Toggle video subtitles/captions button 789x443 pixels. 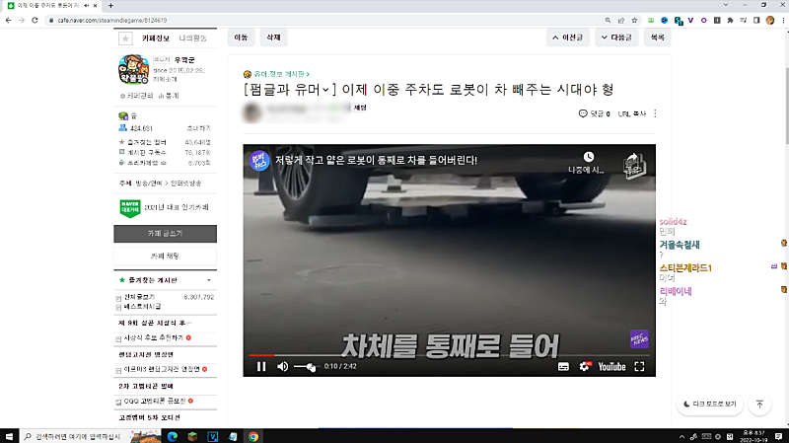[x=563, y=366]
